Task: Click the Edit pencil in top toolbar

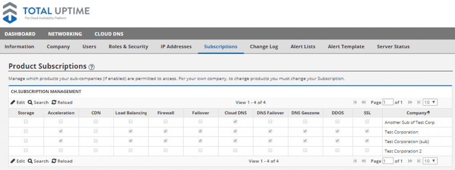Action: click(18, 102)
